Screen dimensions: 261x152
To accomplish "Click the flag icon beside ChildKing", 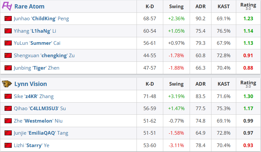I will 8,19.
